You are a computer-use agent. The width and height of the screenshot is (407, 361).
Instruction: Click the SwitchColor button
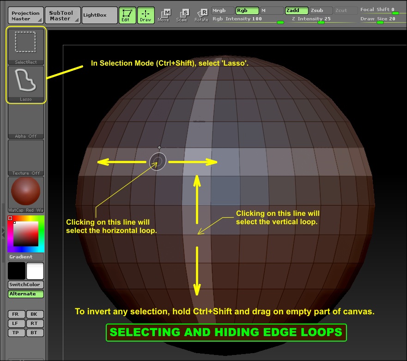[x=26, y=285]
